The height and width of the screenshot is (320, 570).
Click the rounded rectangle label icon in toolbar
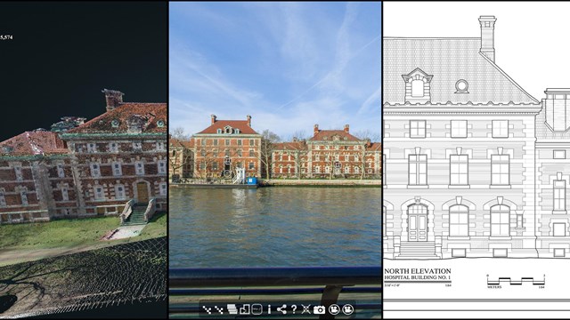(x=257, y=309)
